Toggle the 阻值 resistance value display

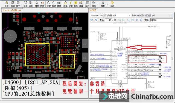pyautogui.click(x=81, y=4)
